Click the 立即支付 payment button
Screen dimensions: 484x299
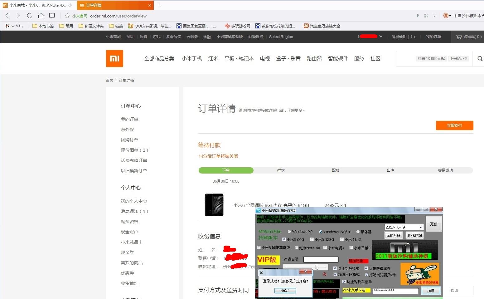point(454,125)
